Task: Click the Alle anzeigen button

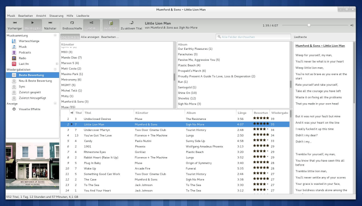Action: [90, 37]
